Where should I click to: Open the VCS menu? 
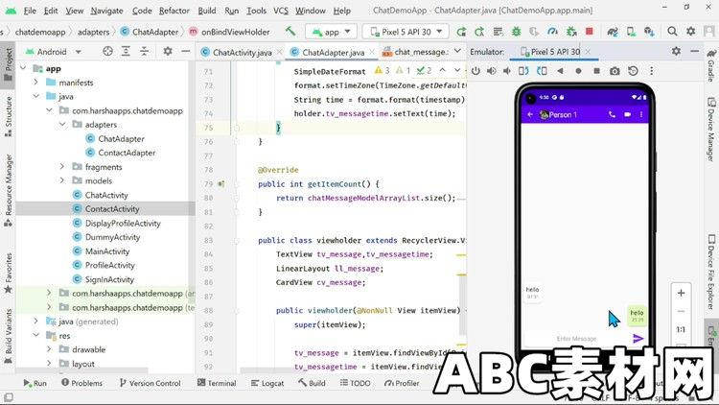coord(281,11)
